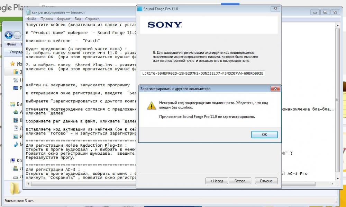
Task: Open the video library filmstrip icon
Action: (16, 120)
